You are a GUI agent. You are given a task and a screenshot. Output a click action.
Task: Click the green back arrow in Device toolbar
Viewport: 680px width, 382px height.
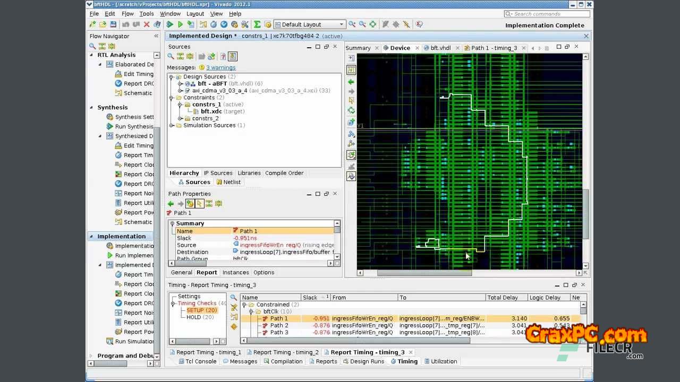click(351, 82)
